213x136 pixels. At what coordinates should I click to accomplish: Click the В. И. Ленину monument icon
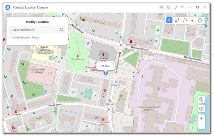click(78, 56)
